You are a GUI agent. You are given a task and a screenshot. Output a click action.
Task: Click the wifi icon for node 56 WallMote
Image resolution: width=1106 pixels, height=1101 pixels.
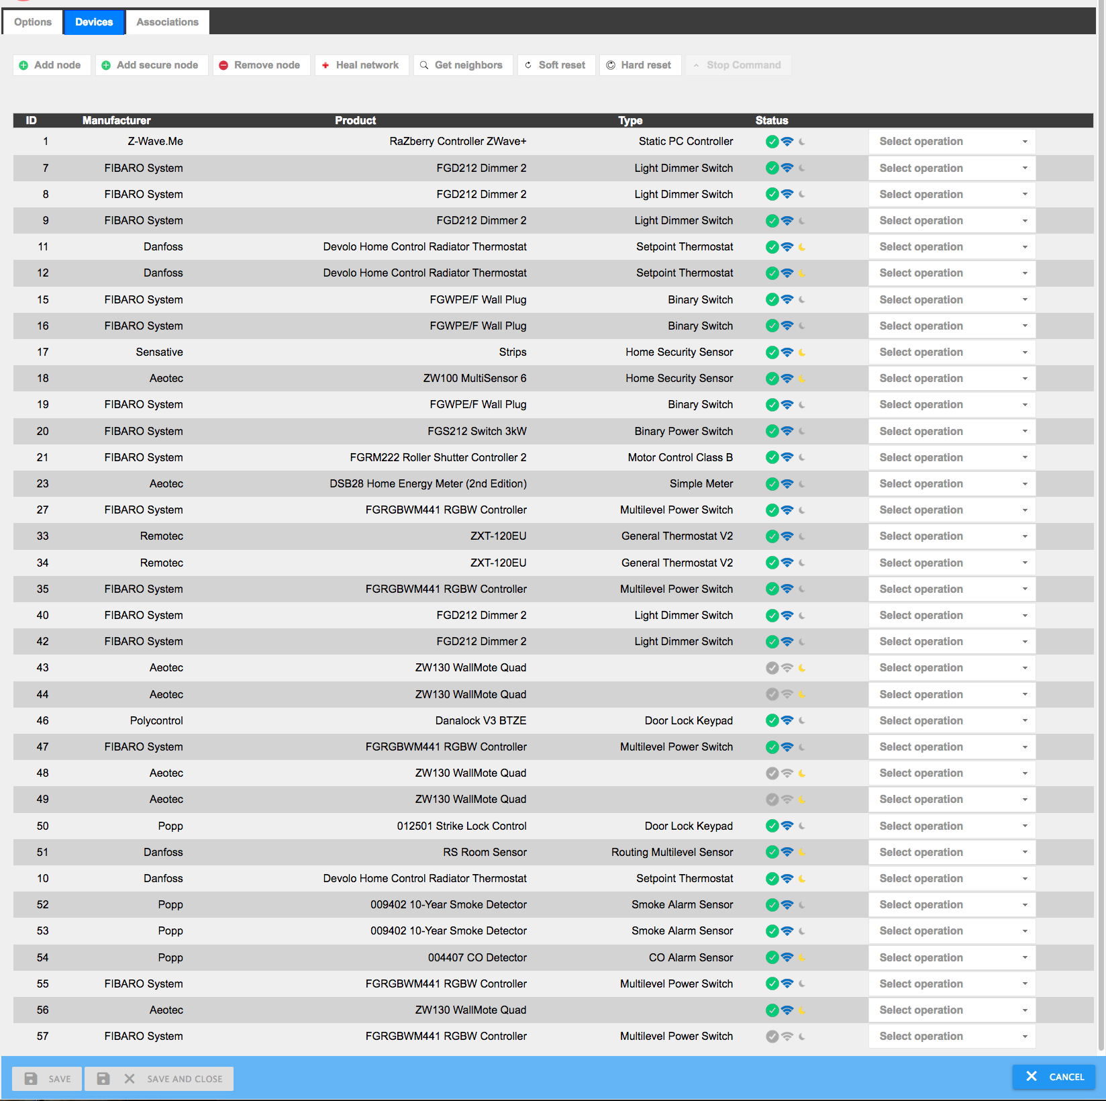tap(787, 1010)
